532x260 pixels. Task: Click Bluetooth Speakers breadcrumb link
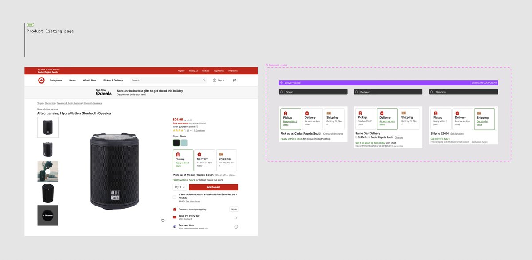click(93, 103)
